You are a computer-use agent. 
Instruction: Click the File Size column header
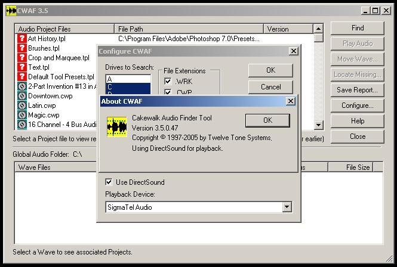[350, 167]
